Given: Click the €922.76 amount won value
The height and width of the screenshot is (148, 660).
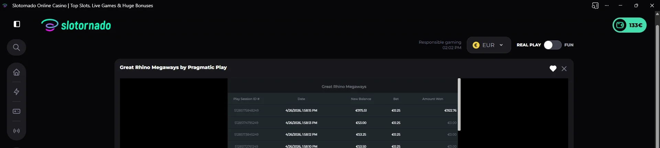Looking at the screenshot, I should point(450,111).
